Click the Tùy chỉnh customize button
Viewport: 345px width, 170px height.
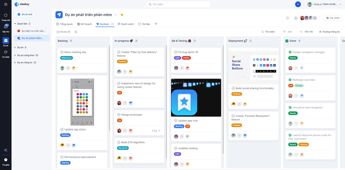[333, 18]
